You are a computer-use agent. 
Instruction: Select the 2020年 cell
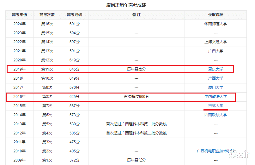pyautogui.click(x=20, y=60)
